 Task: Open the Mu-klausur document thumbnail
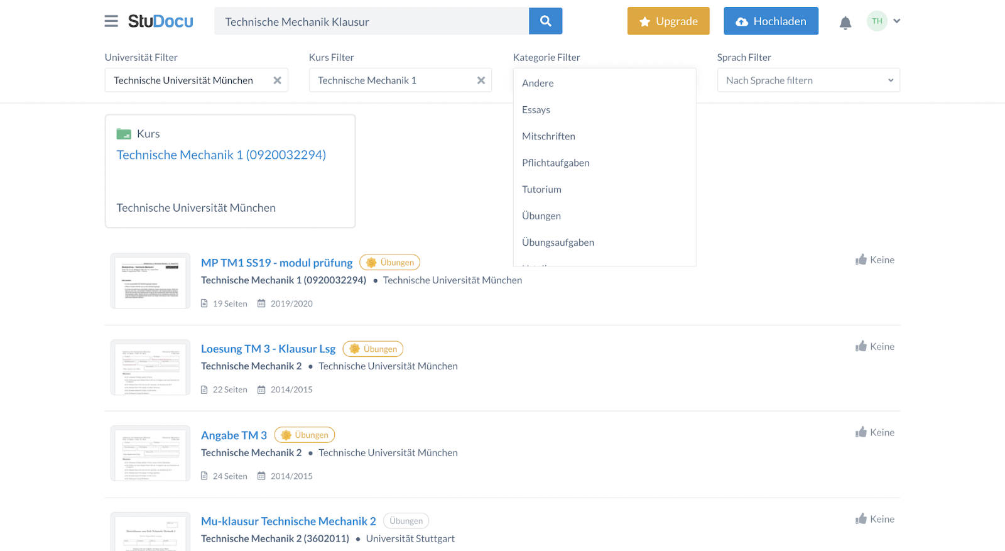(150, 532)
